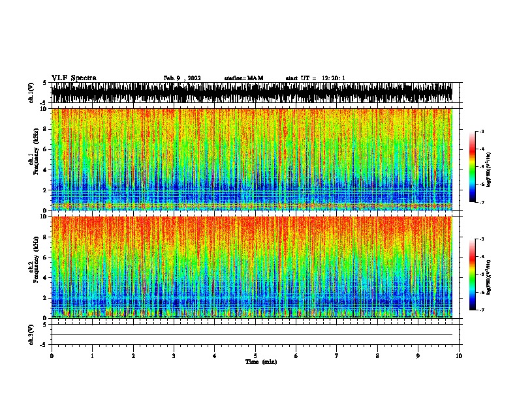Click time axis tick label "8"
This screenshot has height=399, width=517.
(x=377, y=356)
